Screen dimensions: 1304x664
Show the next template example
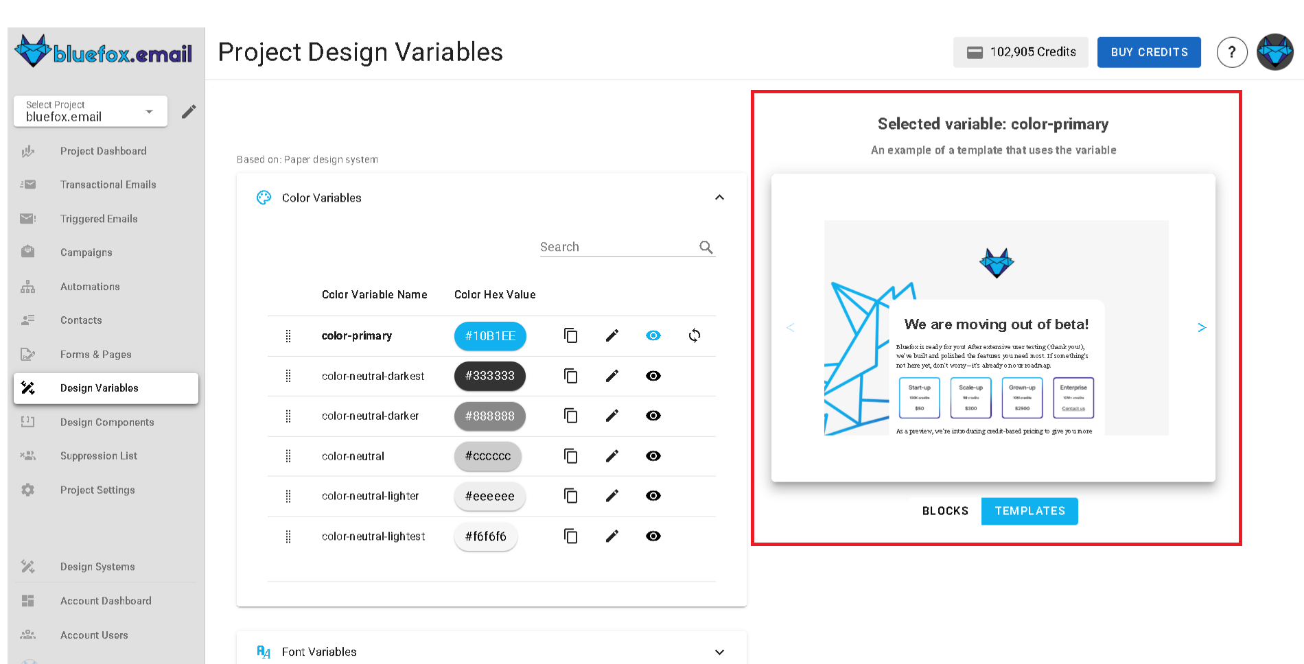click(x=1202, y=327)
